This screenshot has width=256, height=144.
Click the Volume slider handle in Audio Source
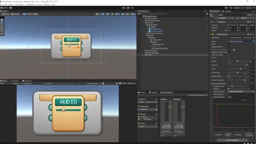point(246,65)
